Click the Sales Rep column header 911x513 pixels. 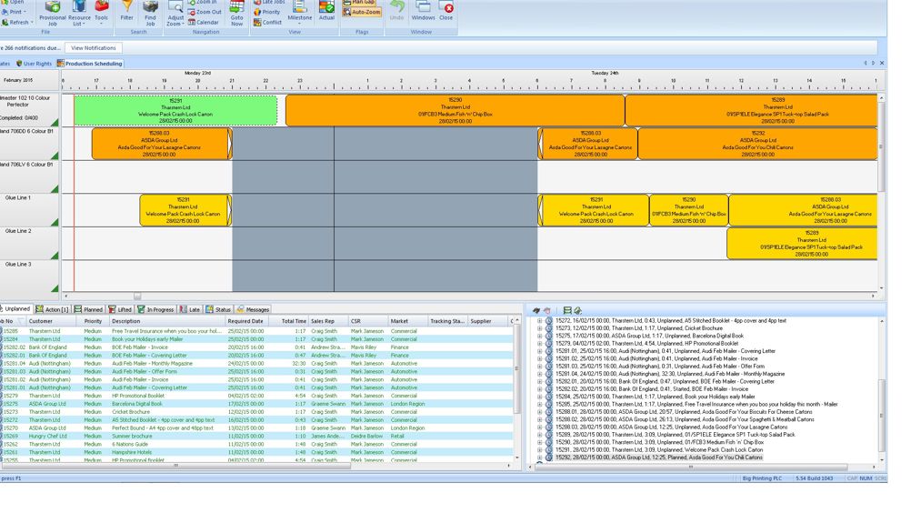point(327,321)
